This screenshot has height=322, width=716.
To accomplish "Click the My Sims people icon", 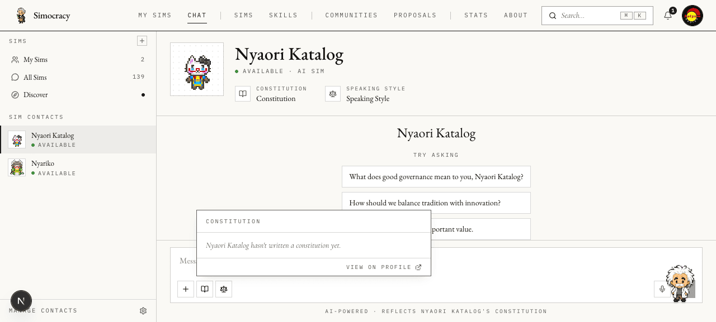I will (15, 60).
